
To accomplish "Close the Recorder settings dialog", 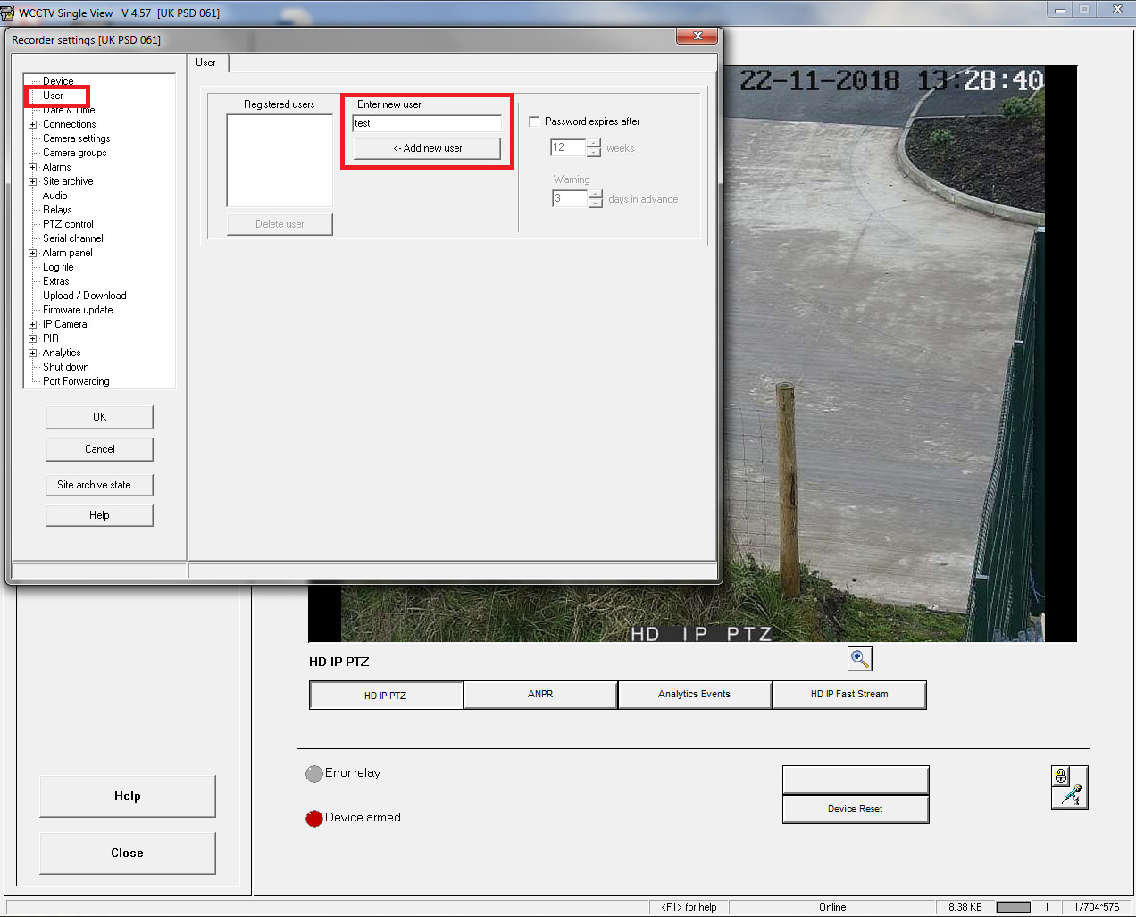I will pos(697,36).
